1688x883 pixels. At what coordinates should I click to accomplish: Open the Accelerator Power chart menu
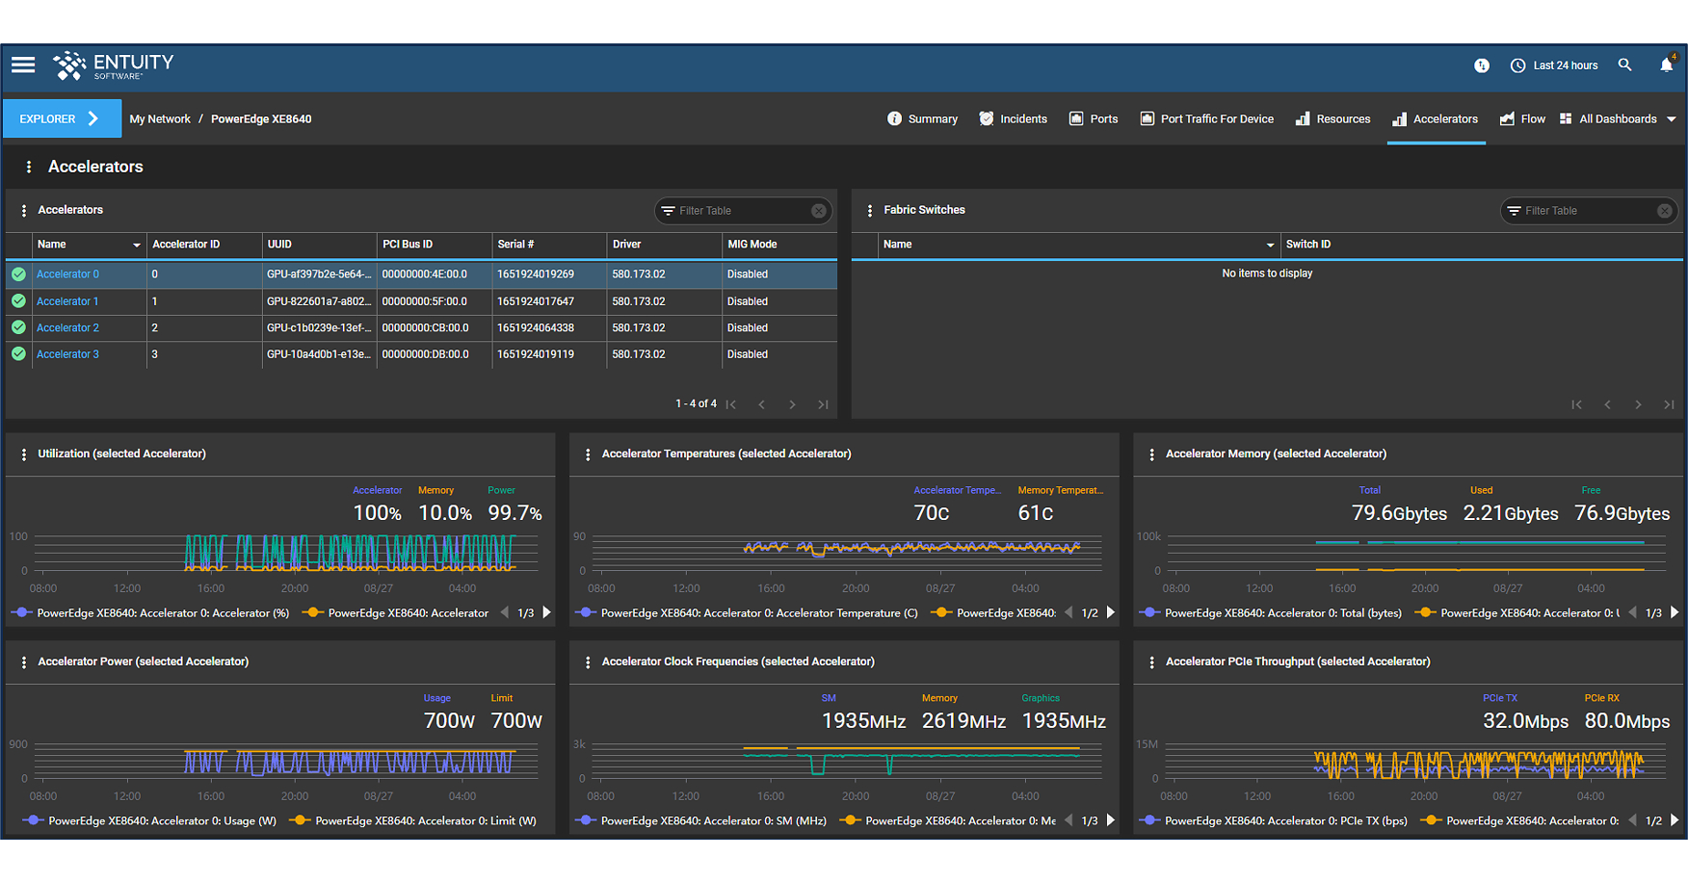click(24, 662)
